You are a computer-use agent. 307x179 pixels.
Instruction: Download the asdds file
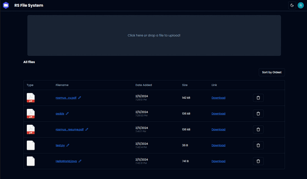pos(218,114)
